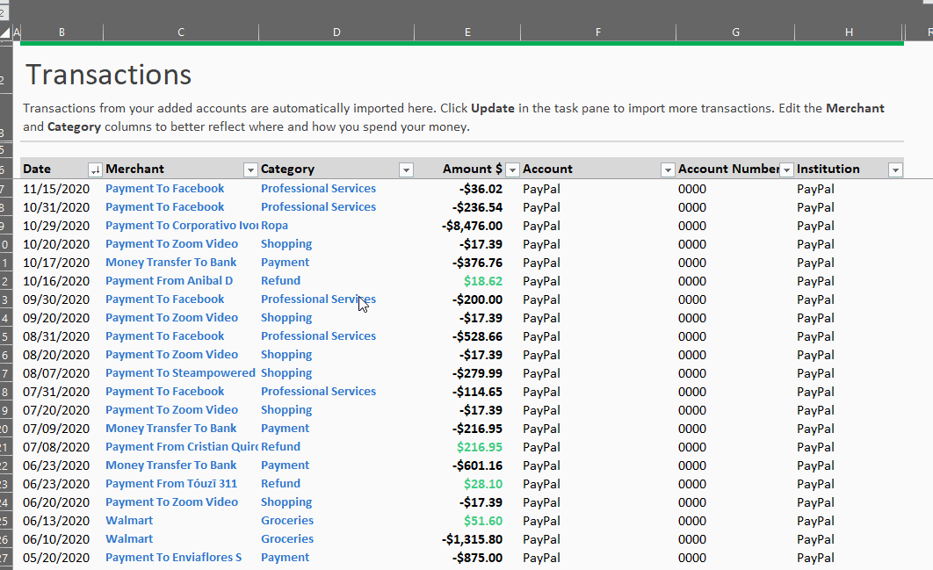Select column D header

pos(336,32)
